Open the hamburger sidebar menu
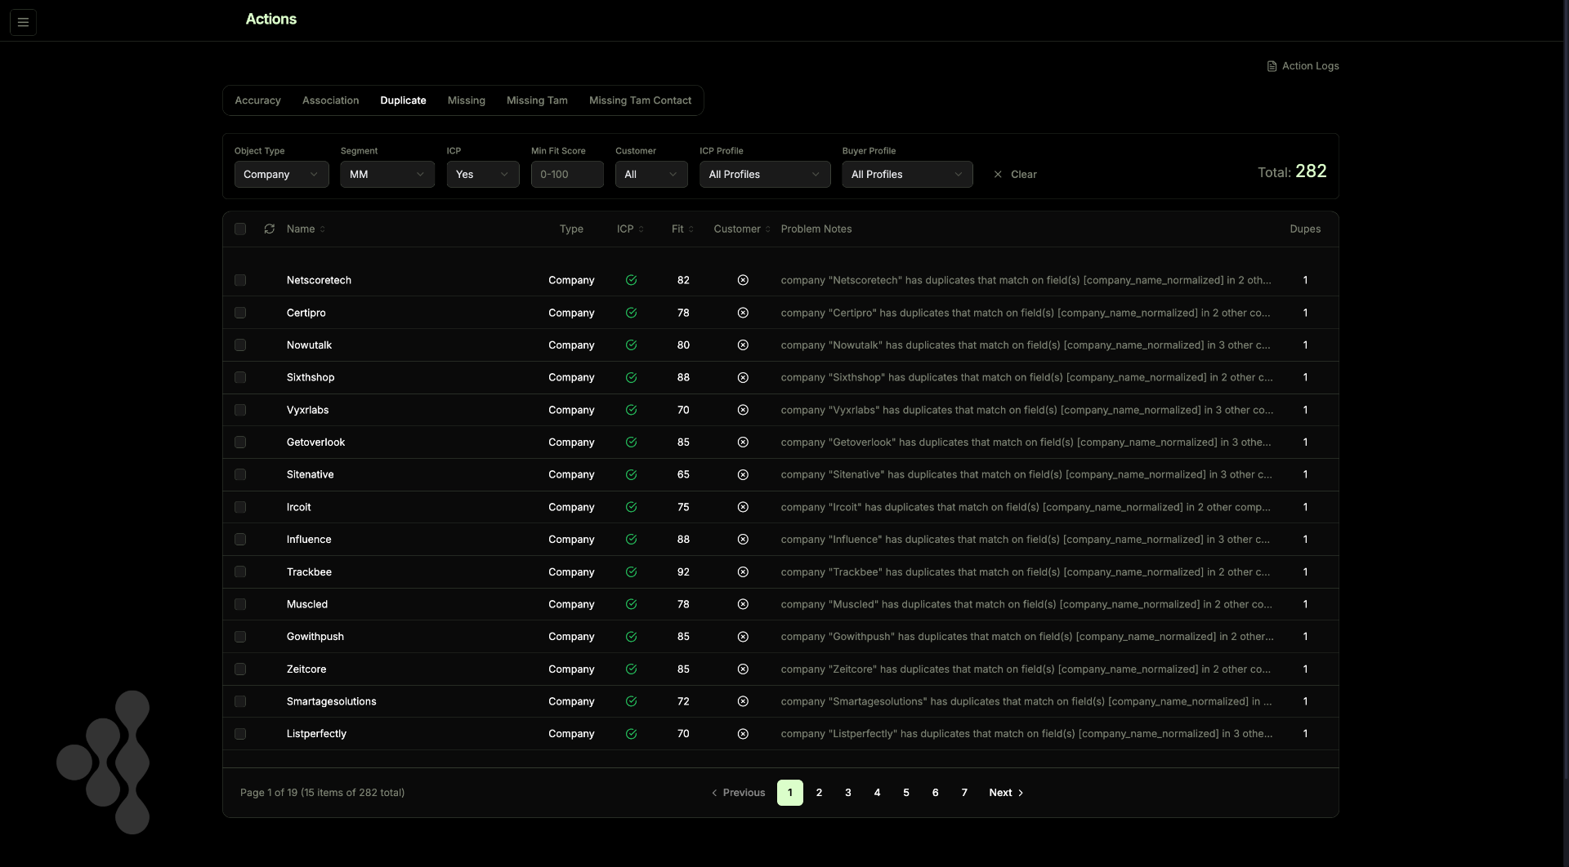Screen dimensions: 1569x867 23,22
